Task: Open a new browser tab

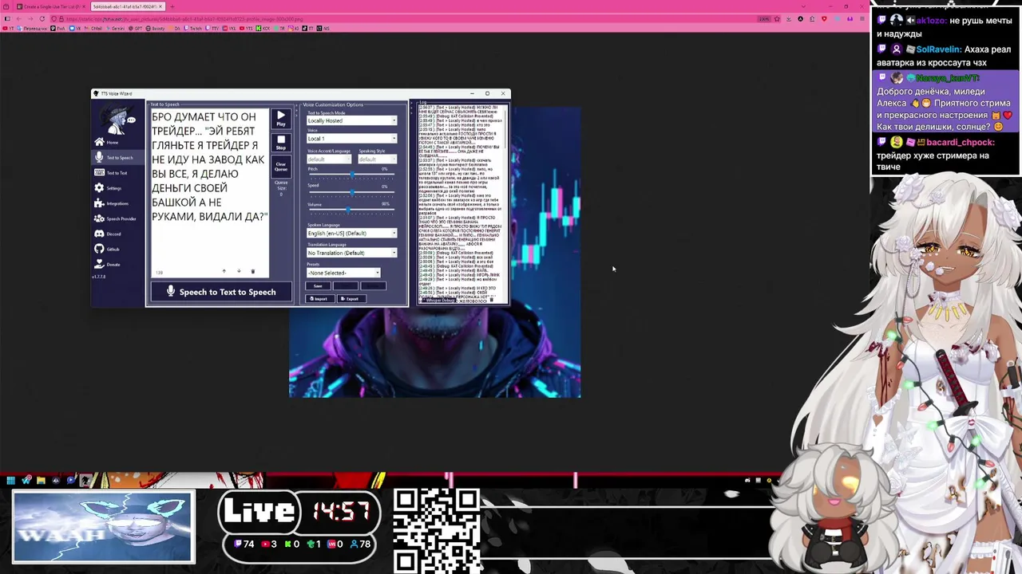Action: tap(172, 6)
